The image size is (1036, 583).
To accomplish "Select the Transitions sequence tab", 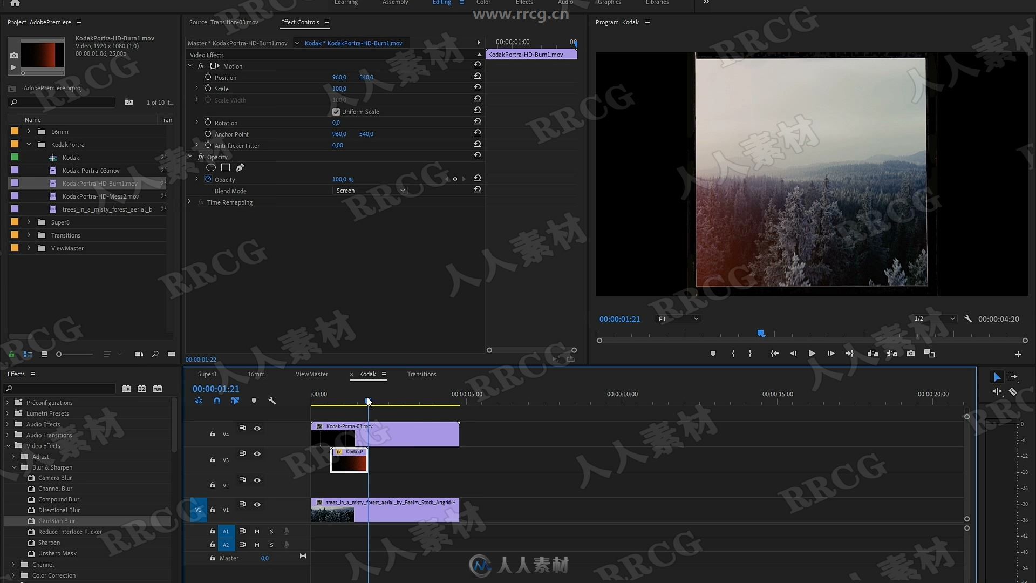I will pyautogui.click(x=421, y=374).
